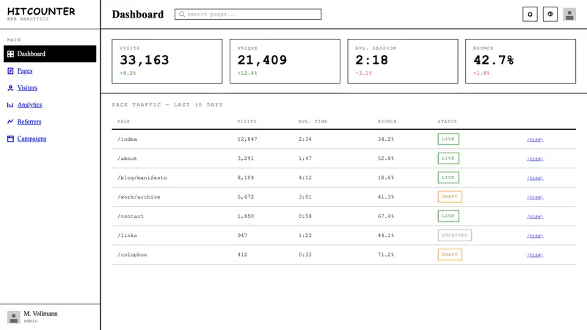The height and width of the screenshot is (330, 587).
Task: Click the ARCHIVED badge on /links row
Action: tap(455, 235)
